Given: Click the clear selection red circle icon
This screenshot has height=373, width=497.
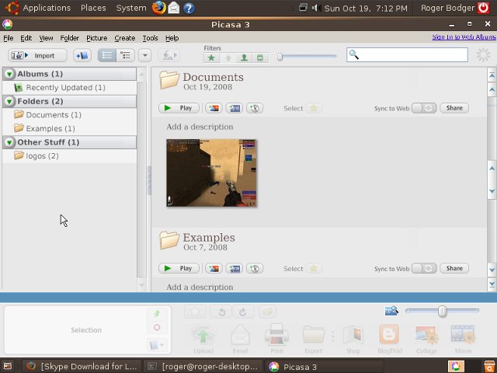Looking at the screenshot, I should click(157, 327).
